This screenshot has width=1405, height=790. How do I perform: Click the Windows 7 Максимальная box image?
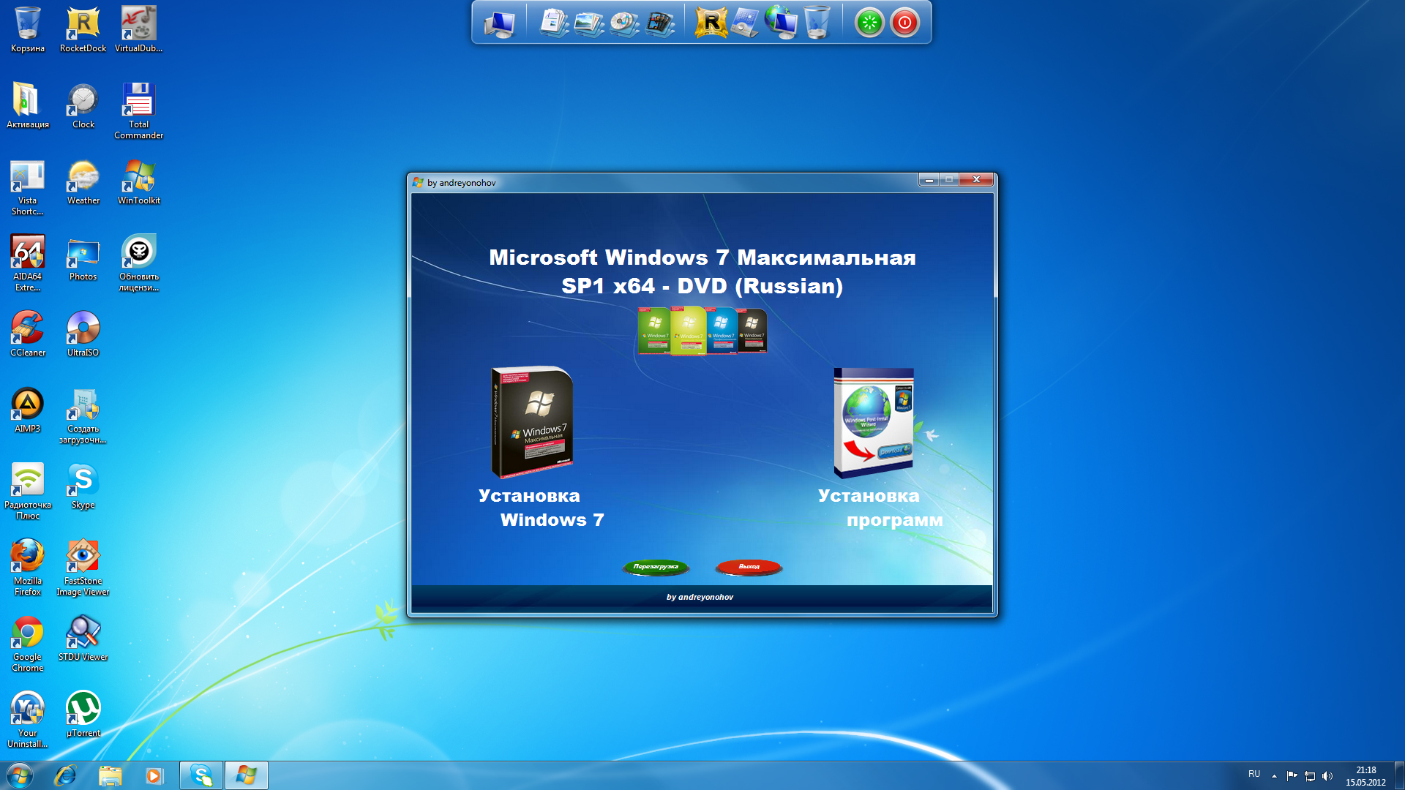pos(532,422)
